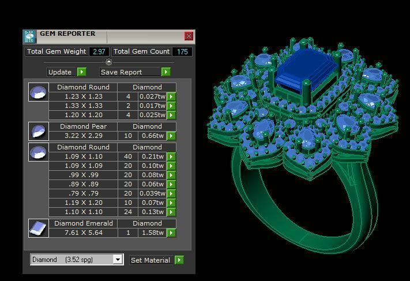Open the Diamond (3.52 spg) material dropdown
This screenshot has width=410, height=281.
pyautogui.click(x=77, y=260)
